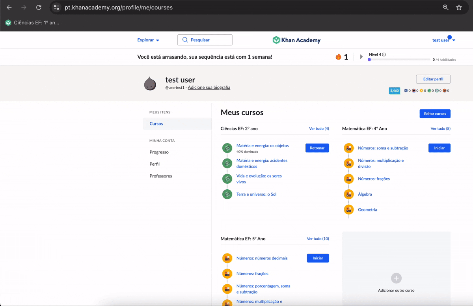Screen dimensions: 473x306
Task: Open the Números: números decimais link
Action: [262, 258]
